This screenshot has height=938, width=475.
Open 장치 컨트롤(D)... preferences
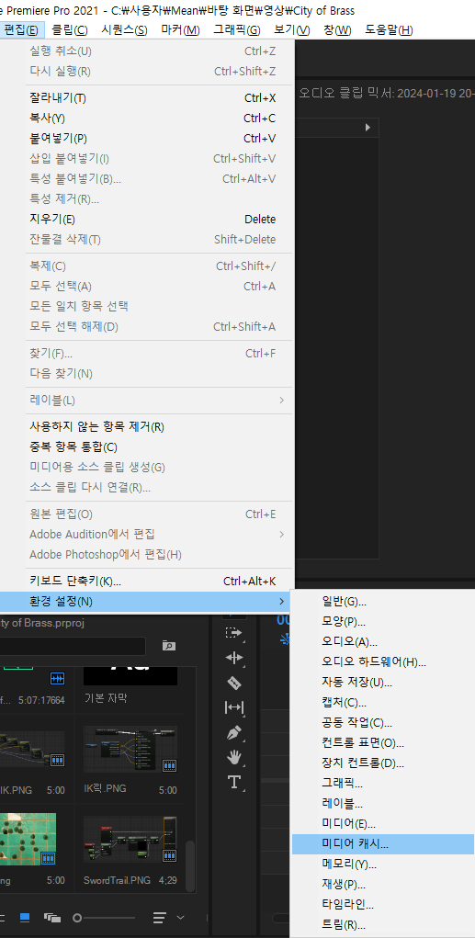tap(383, 763)
